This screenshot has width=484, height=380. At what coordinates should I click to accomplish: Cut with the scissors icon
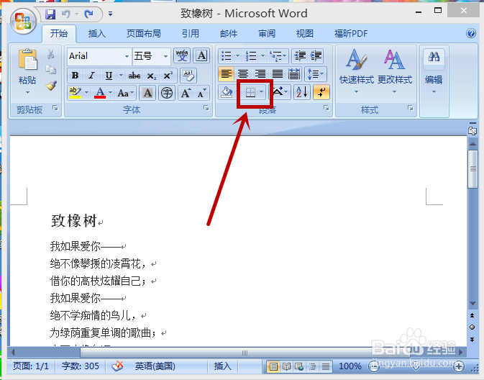point(50,54)
